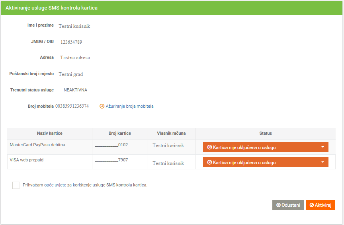
Task: Click the X icon in VISA status button
Action: coord(209,162)
